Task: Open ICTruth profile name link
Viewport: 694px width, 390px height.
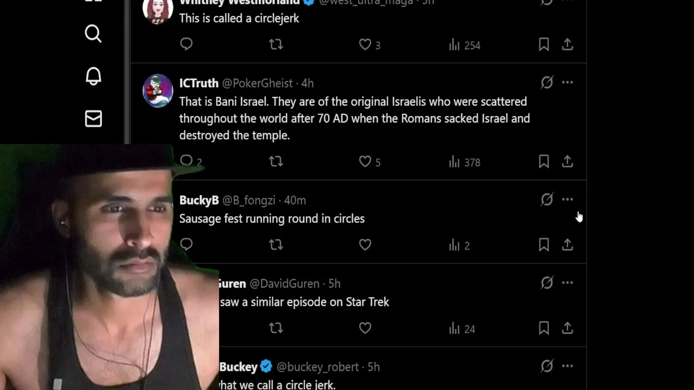Action: [199, 83]
